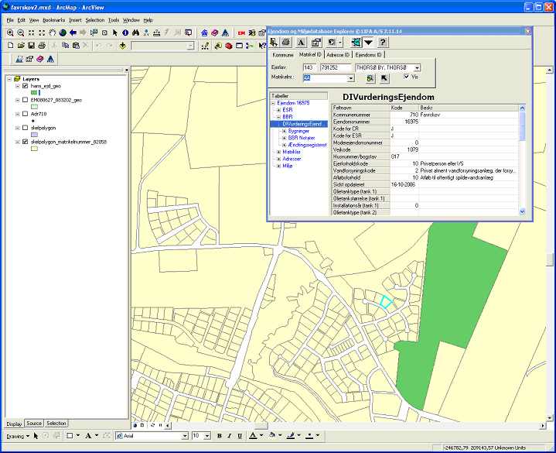Uncheck the hans_ejd_geo layer checkbox
This screenshot has width=556, height=453.
click(26, 86)
